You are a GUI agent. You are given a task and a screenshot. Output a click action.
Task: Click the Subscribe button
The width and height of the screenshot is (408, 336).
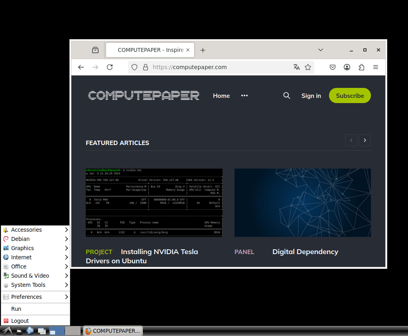pos(350,95)
